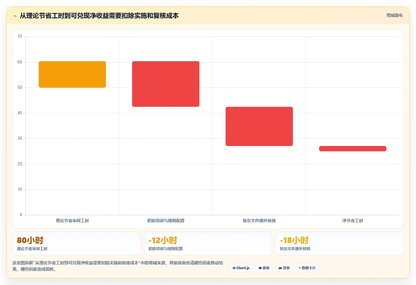Click the caption under the -18小时 card value

pyautogui.click(x=295, y=249)
